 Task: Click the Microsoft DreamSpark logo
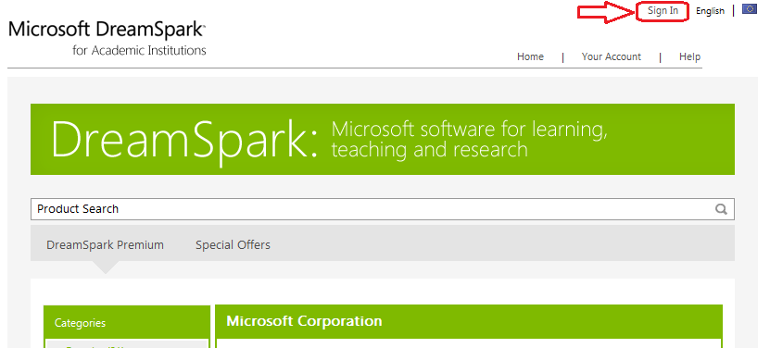click(107, 38)
